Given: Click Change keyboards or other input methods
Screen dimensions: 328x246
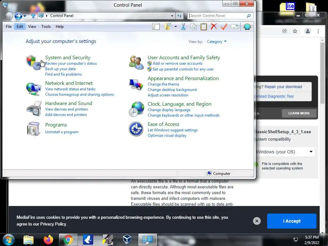Looking at the screenshot, I should [184, 115].
